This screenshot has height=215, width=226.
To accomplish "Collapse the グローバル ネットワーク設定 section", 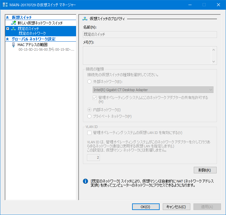I will click(x=8, y=39).
